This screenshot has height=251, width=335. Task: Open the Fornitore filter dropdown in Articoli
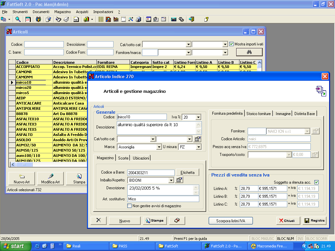tap(188, 52)
